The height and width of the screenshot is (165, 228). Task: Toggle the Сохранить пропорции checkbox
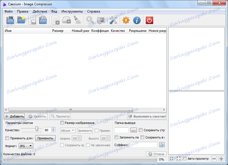pos(62,145)
